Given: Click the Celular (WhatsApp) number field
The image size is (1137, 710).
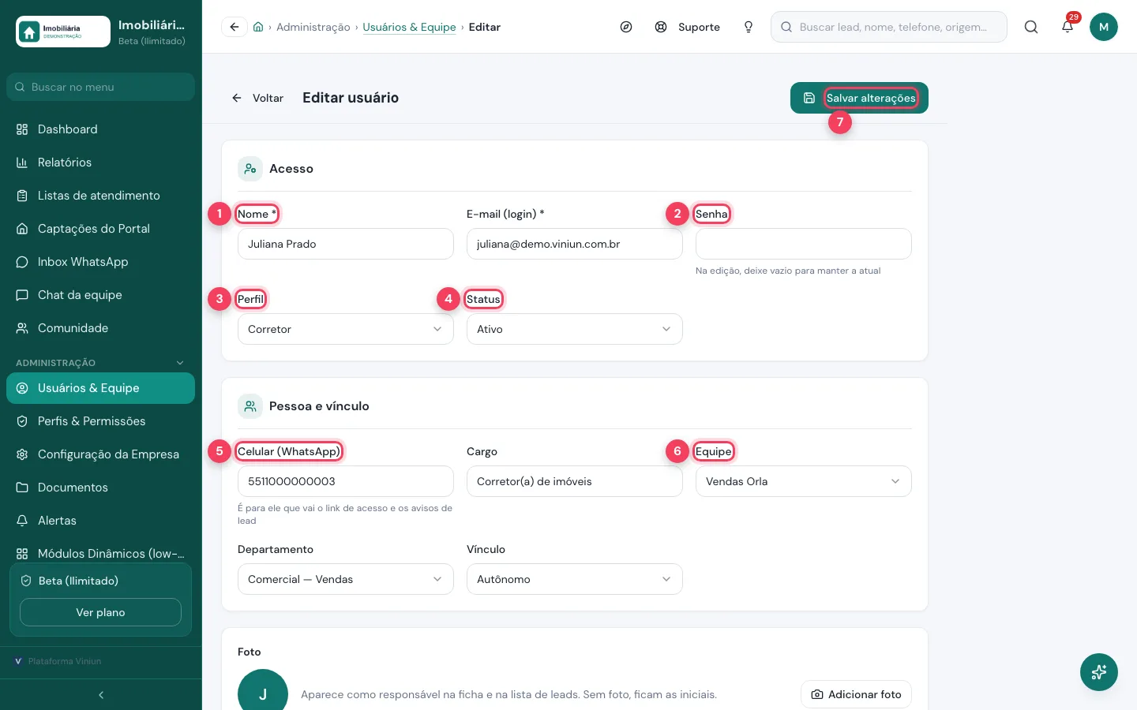Looking at the screenshot, I should pyautogui.click(x=346, y=481).
